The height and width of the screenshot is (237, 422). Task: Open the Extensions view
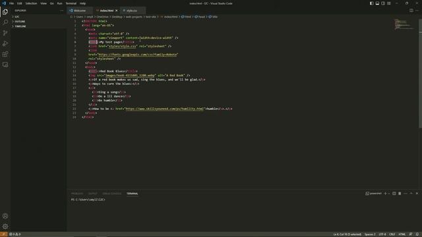5,54
